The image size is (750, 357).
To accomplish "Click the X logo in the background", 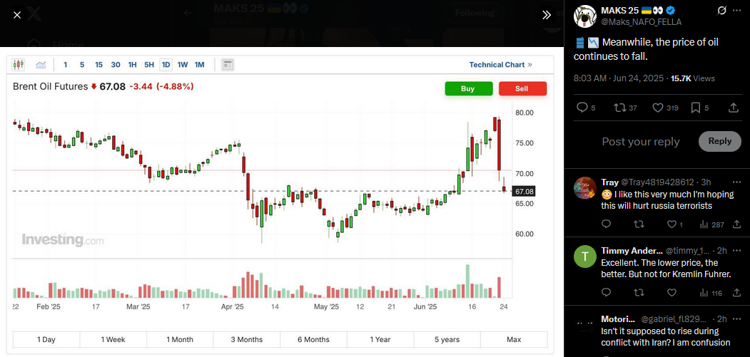I will click(36, 15).
